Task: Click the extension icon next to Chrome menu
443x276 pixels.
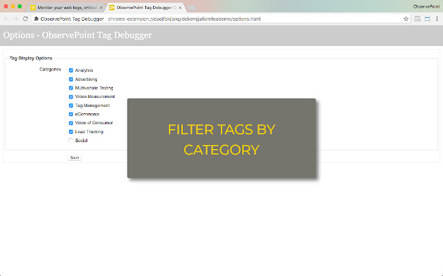Action: point(428,19)
